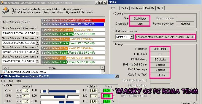Open the About tab

160,8
